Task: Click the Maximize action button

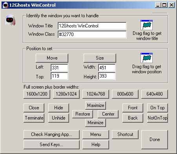Action: click(95, 105)
